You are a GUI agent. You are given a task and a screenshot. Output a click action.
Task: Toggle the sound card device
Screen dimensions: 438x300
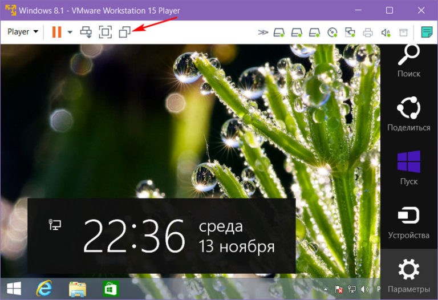pos(386,33)
